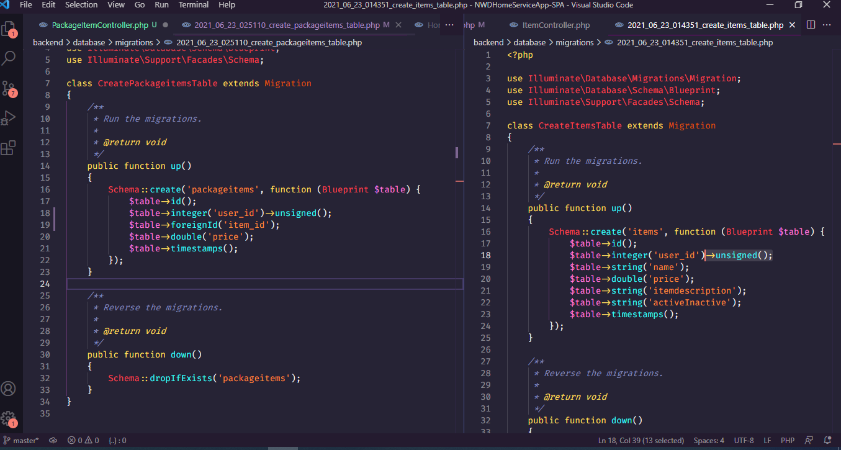Screen dimensions: 841x450
Task: Open the Accounts icon in activity bar
Action: point(8,389)
